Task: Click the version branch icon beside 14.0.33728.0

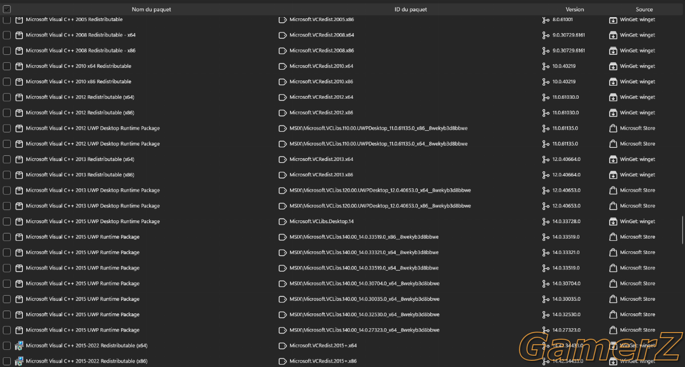Action: point(546,221)
